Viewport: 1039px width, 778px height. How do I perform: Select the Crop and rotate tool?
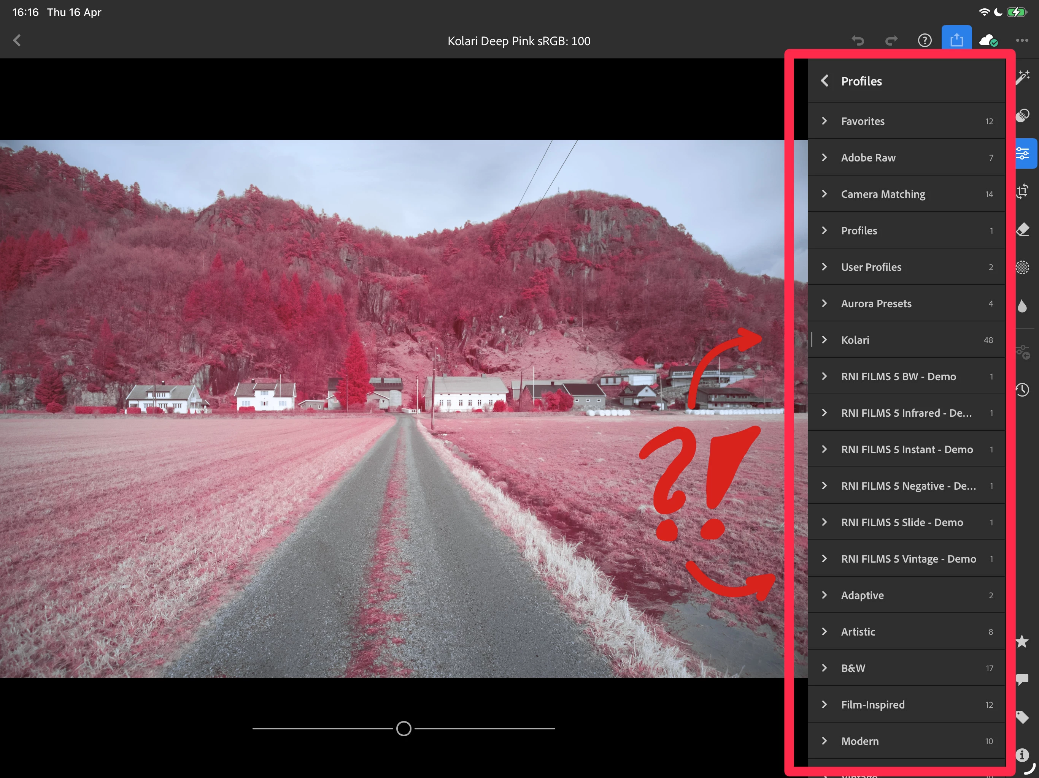1023,191
